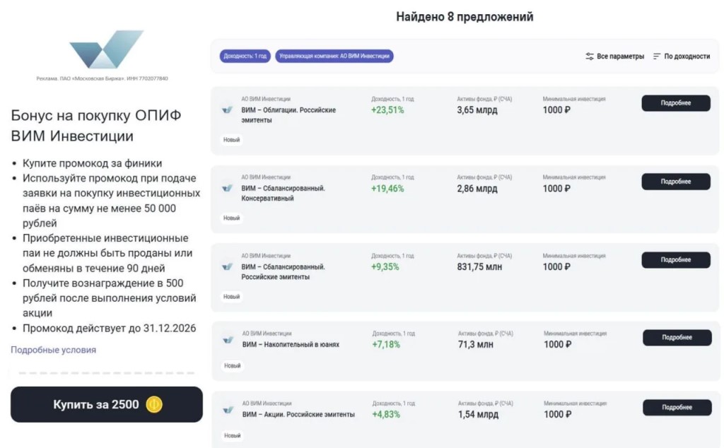The height and width of the screenshot is (448, 724).
Task: Click the Купите промокод за финики bullet
Action: pyautogui.click(x=93, y=163)
